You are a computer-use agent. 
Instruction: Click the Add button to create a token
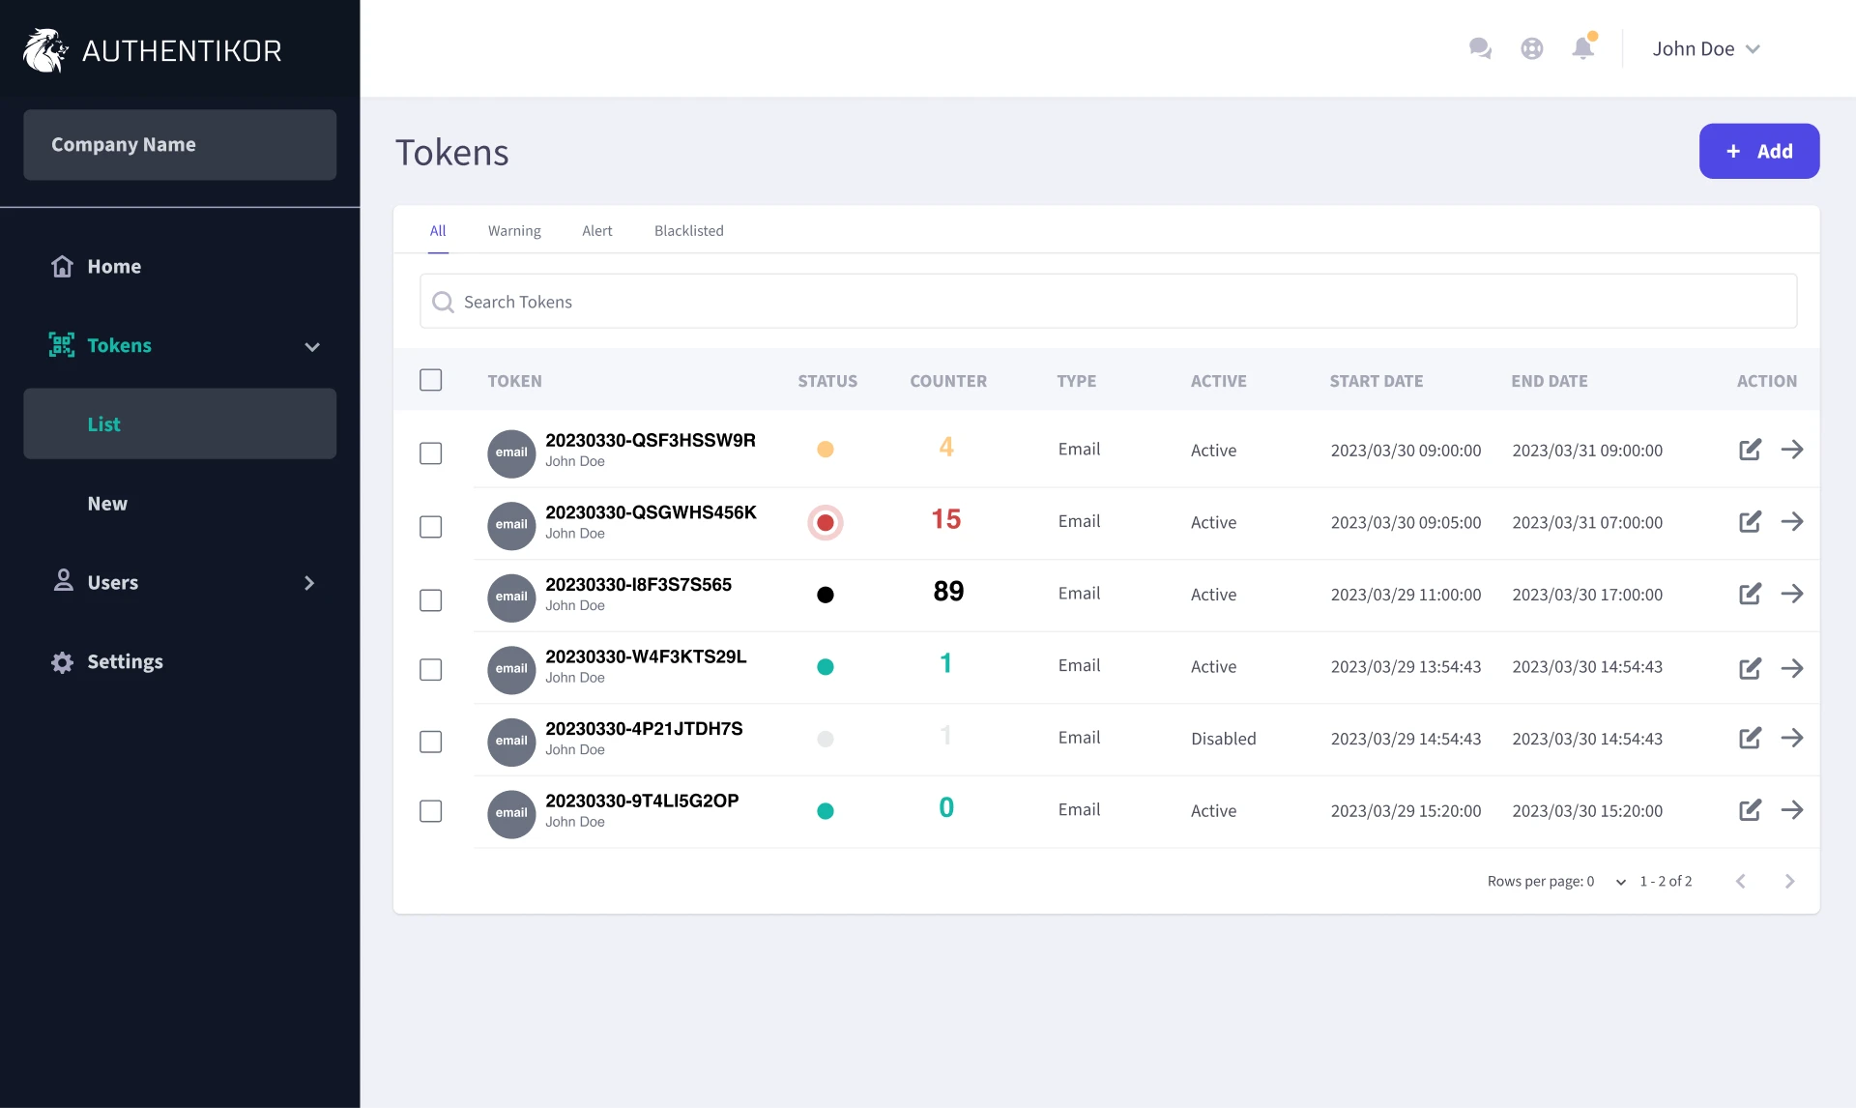(1758, 151)
